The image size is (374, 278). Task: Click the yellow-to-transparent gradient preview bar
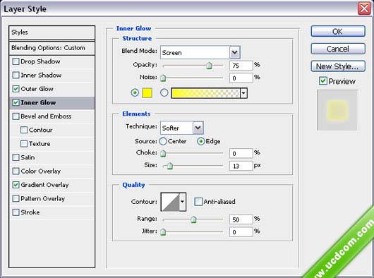click(205, 93)
